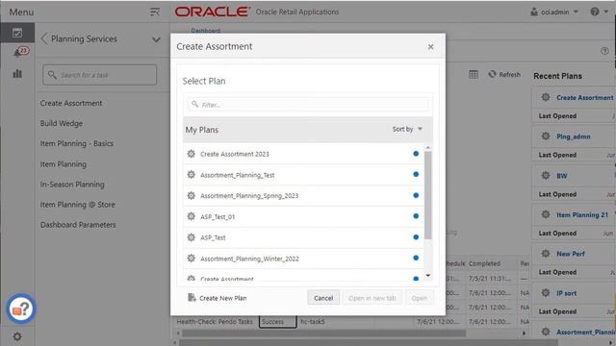Click the blue dot for ASP_Test_01
The width and height of the screenshot is (616, 346).
coord(416,216)
